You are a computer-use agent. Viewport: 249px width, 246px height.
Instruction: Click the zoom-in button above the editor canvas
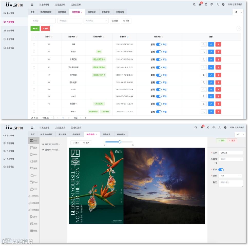click(87, 143)
